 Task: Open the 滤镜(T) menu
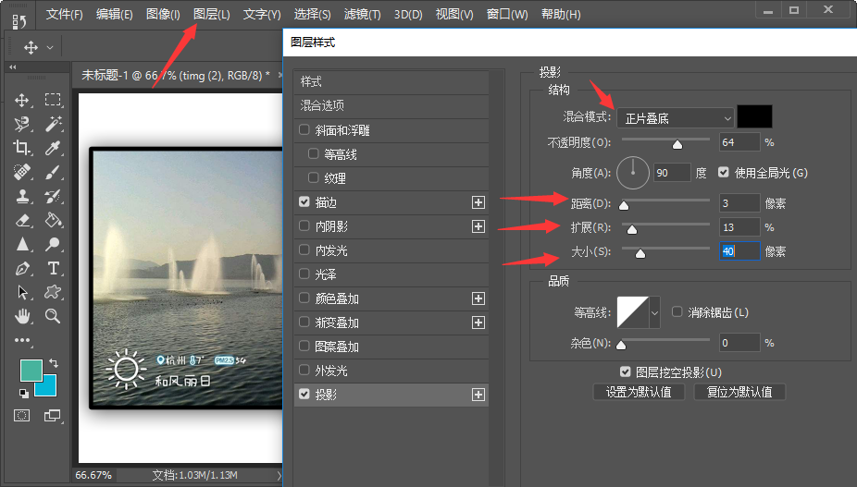pos(363,14)
